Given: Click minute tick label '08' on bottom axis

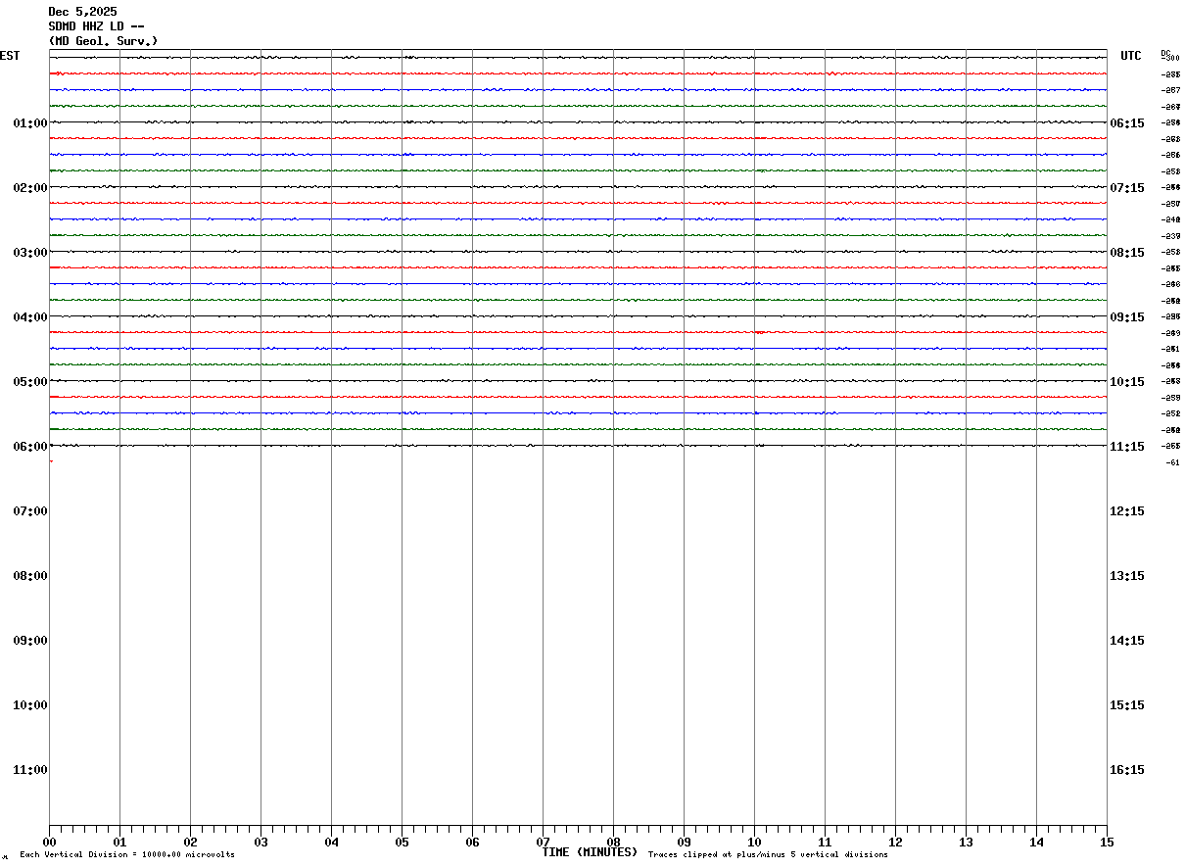Looking at the screenshot, I should tap(613, 842).
